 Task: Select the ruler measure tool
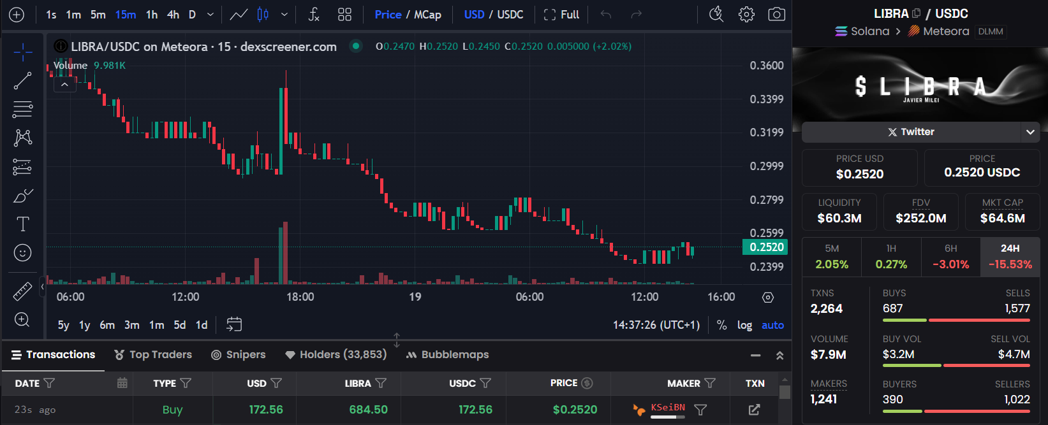coord(22,291)
